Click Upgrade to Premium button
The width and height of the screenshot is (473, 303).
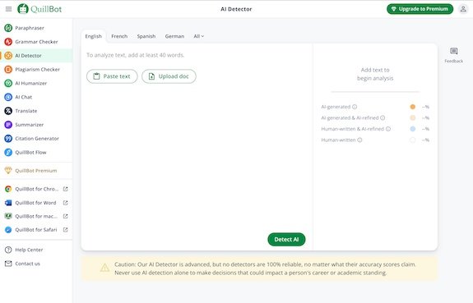point(420,9)
